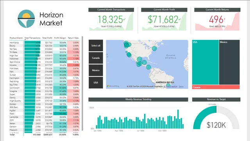This screenshot has height=141, width=250.
Task: Select the Fort West brand row
Action: [x=44, y=69]
